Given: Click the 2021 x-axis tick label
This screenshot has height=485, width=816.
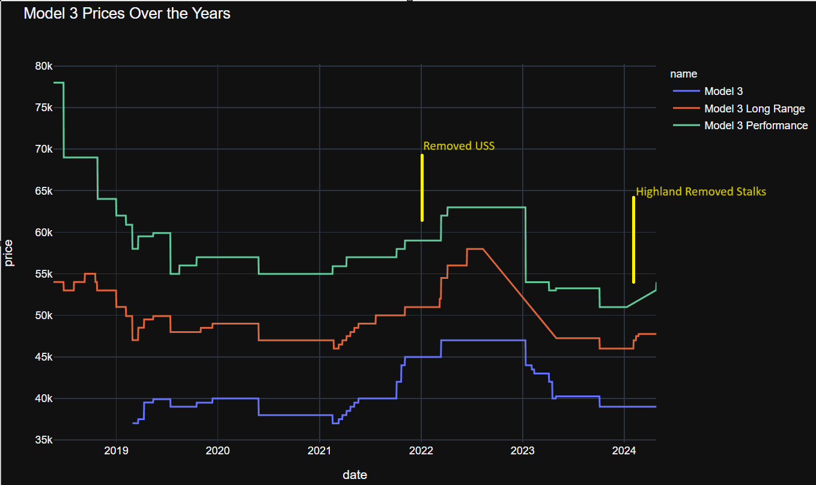Looking at the screenshot, I should click(319, 452).
